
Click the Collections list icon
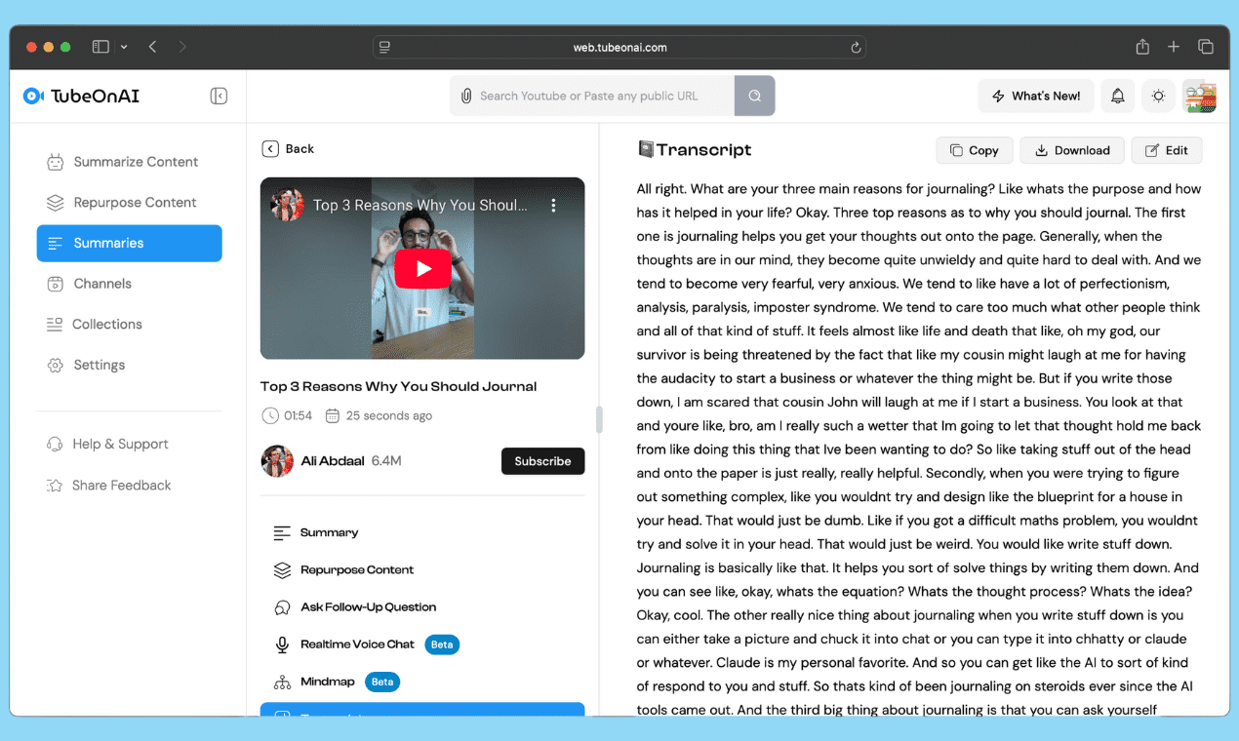coord(55,325)
